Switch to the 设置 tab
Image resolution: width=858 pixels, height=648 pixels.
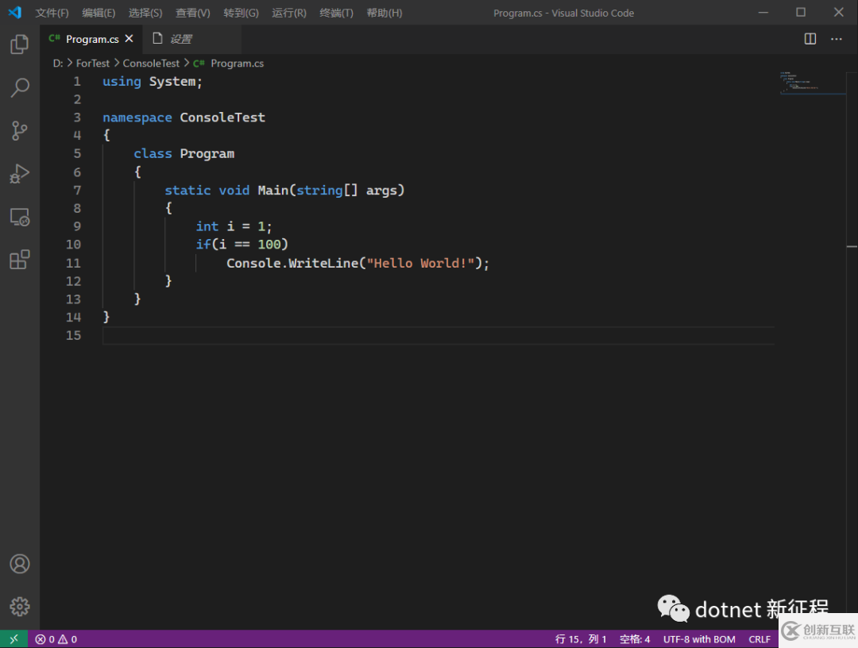click(x=180, y=39)
